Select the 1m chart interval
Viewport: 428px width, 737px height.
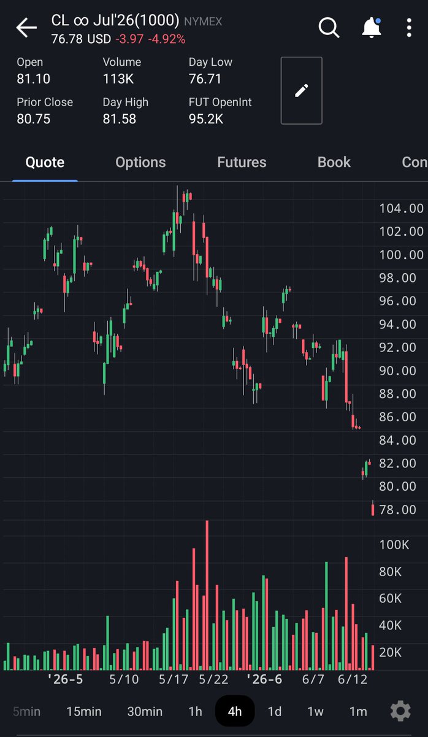click(x=358, y=711)
